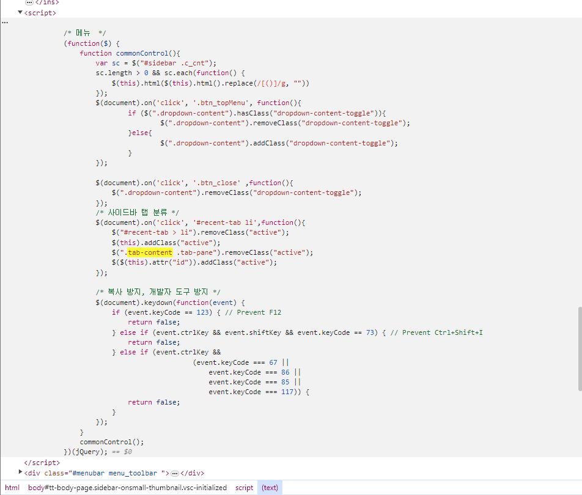Click 'commonControl();' call line

point(112,442)
